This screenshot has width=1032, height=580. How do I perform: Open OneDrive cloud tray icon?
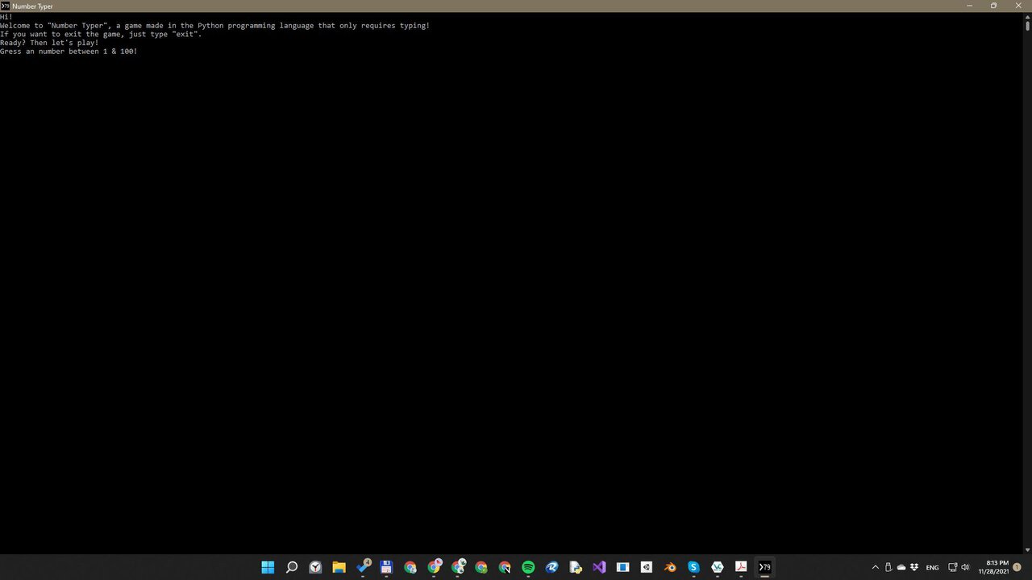click(x=901, y=567)
